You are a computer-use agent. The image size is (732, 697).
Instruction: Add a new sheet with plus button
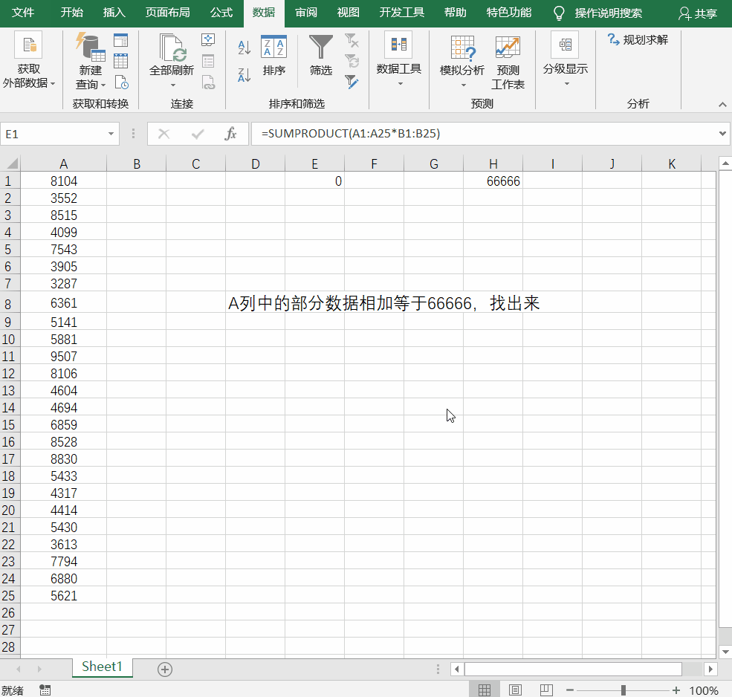[x=165, y=670]
